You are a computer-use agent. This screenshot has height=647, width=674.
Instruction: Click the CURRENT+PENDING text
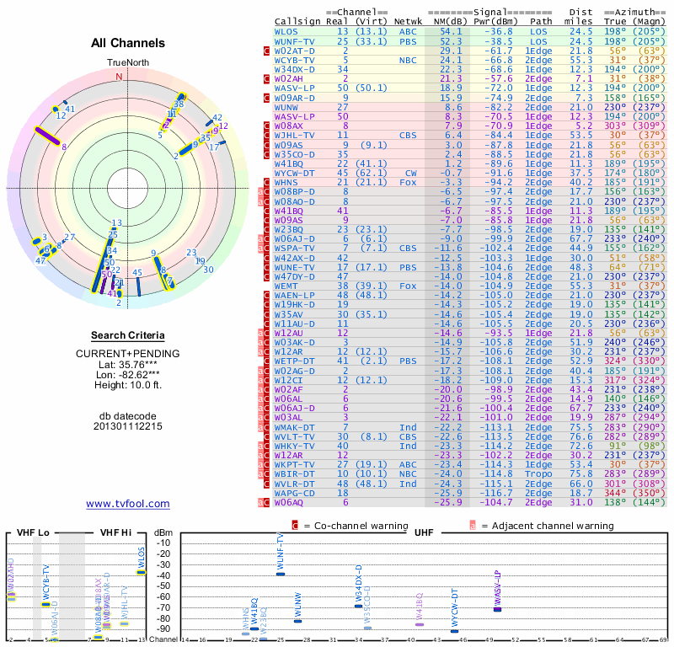128,354
